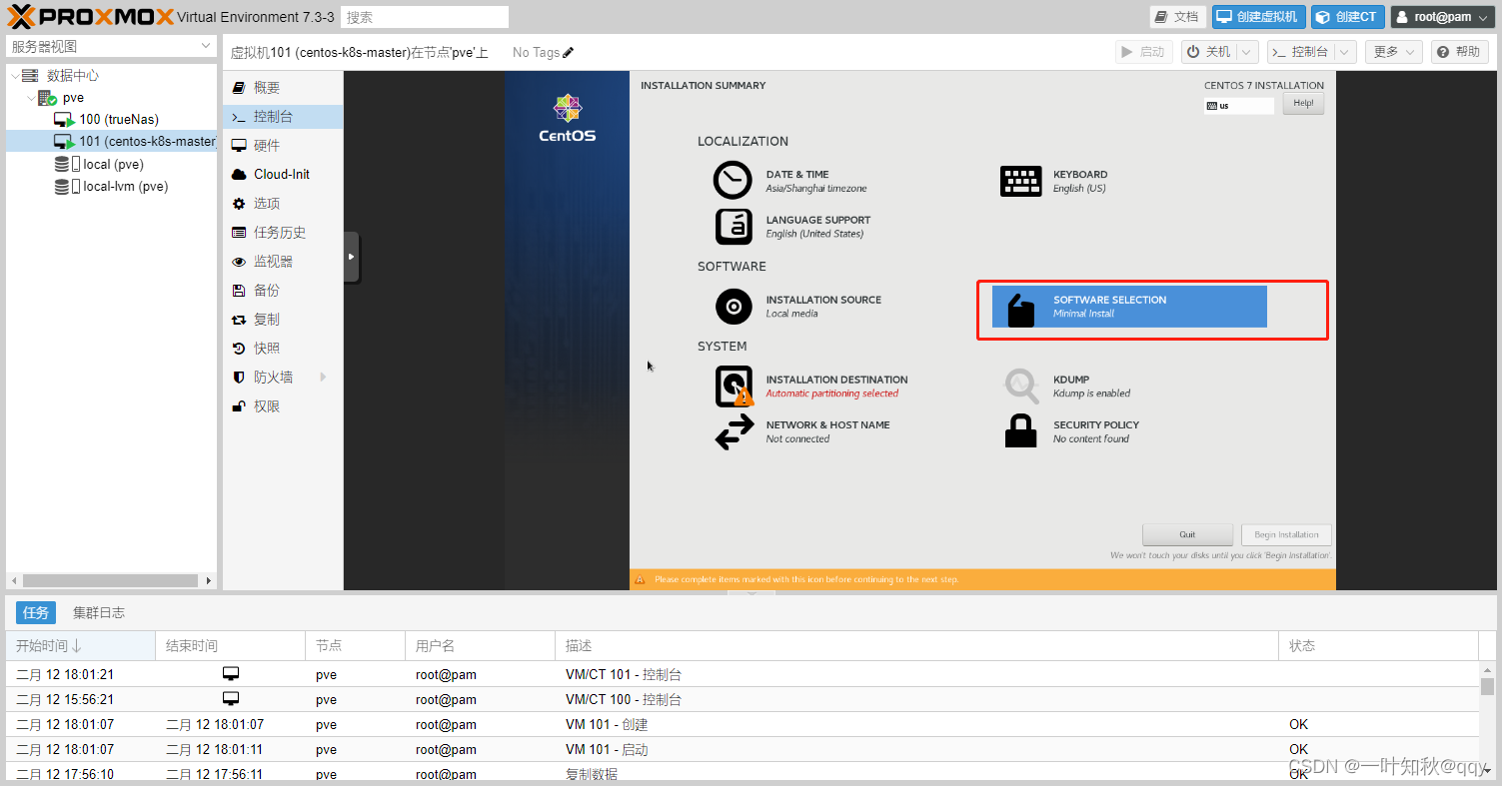Image resolution: width=1502 pixels, height=786 pixels.
Task: Click 创建CT create container button
Action: tap(1348, 17)
